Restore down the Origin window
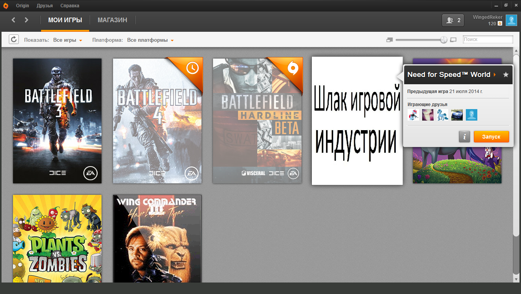Screen dimensions: 521x294 click(x=506, y=5)
